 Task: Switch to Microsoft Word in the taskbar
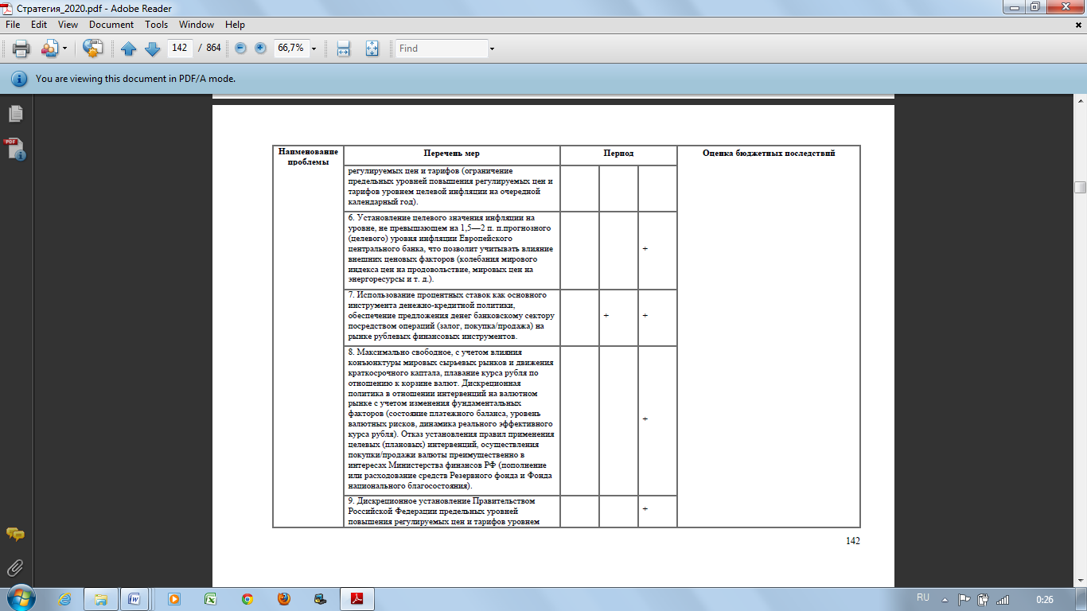coord(134,598)
